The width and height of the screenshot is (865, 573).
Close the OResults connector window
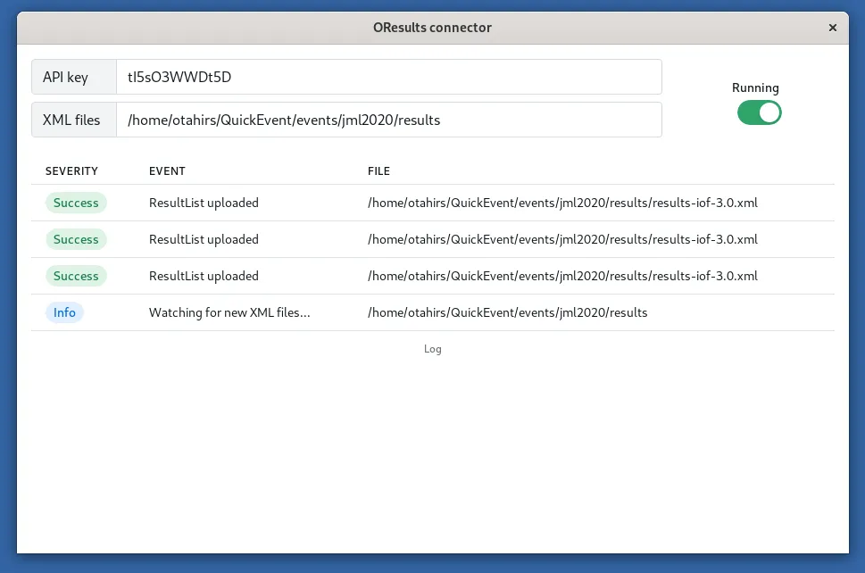coord(833,28)
